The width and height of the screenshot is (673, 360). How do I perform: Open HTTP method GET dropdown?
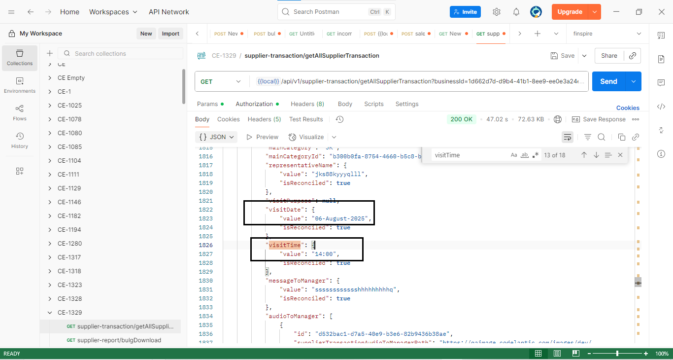(x=221, y=81)
